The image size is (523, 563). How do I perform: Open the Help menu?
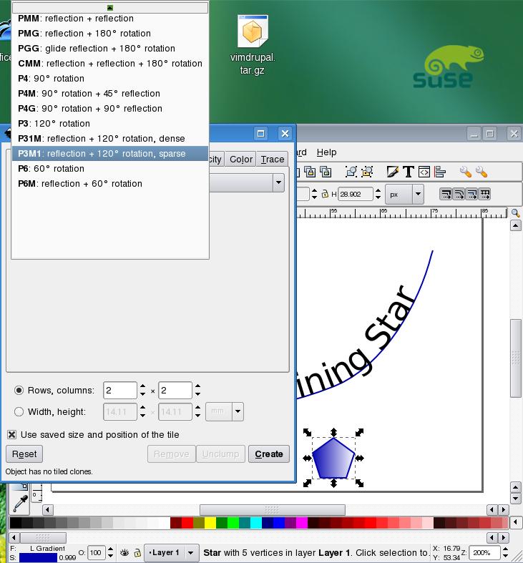point(326,152)
